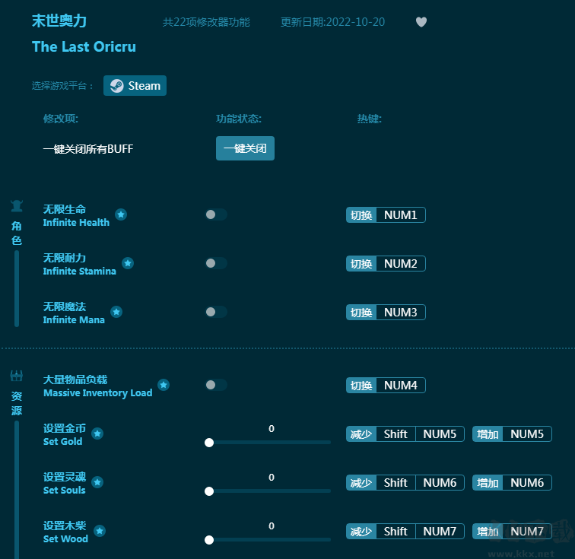The height and width of the screenshot is (559, 575).
Task: Click the star icon beside Set Wood
Action: coord(100,531)
